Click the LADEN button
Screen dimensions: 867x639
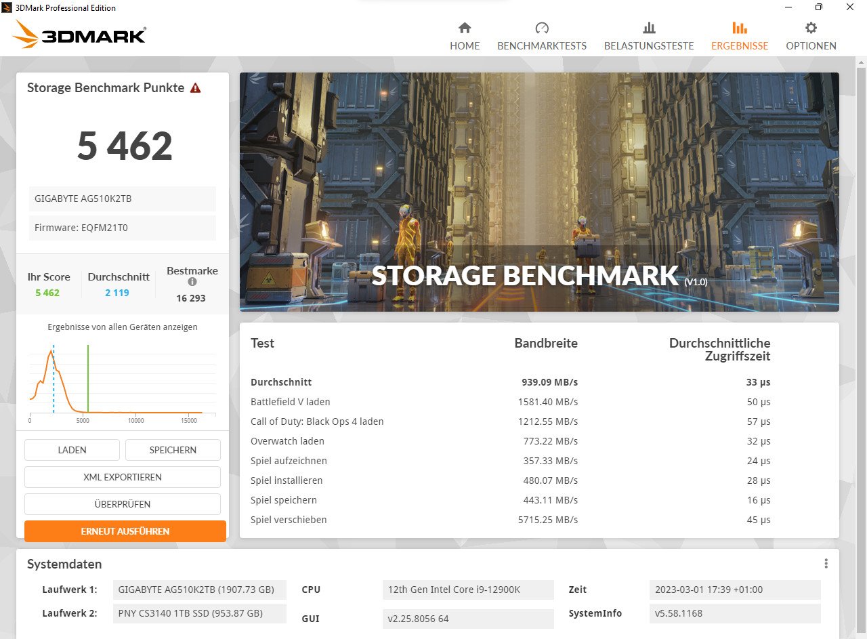72,450
